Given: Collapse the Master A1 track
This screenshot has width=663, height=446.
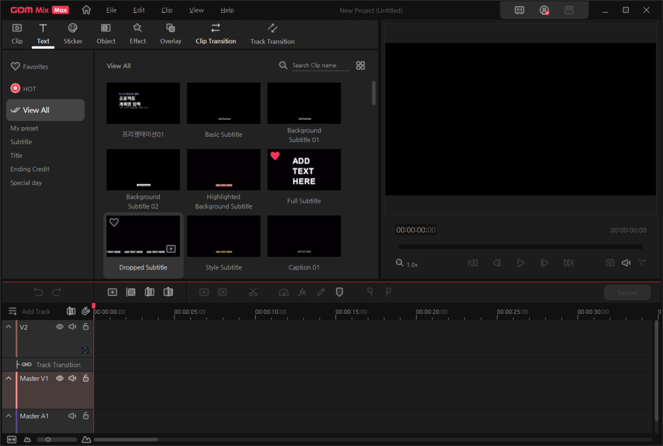Looking at the screenshot, I should [x=9, y=416].
